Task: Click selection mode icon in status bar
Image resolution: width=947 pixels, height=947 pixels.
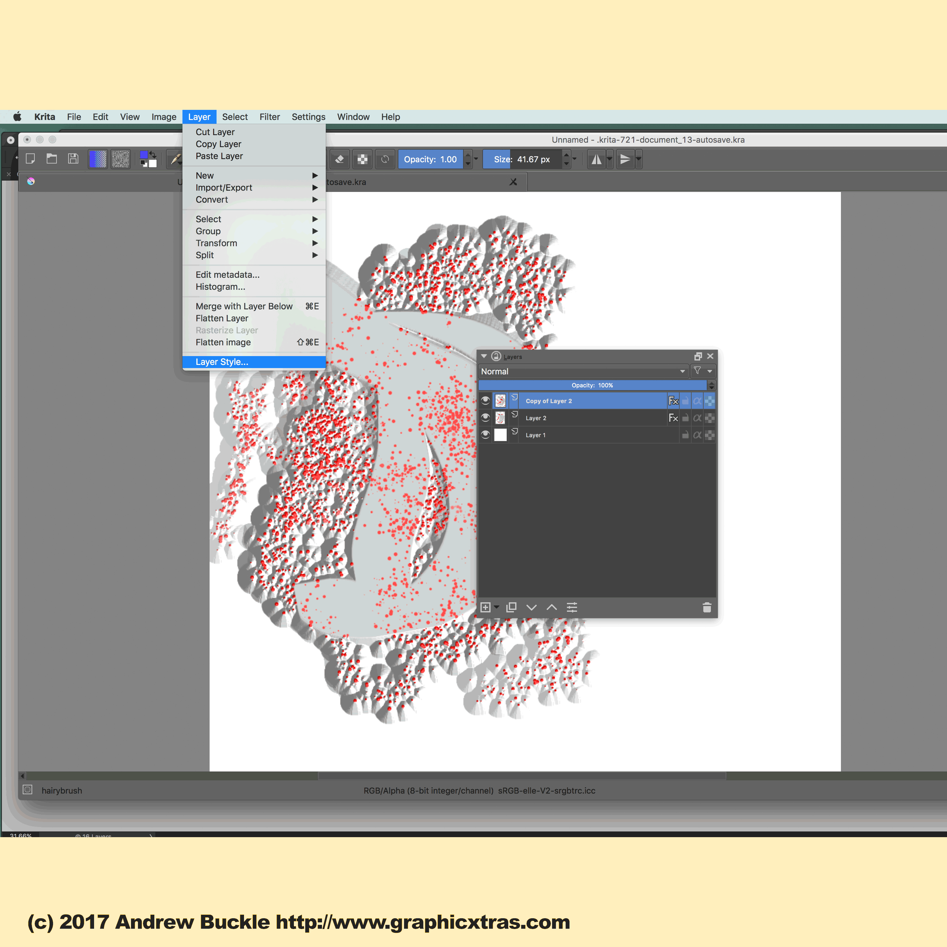Action: pyautogui.click(x=28, y=790)
